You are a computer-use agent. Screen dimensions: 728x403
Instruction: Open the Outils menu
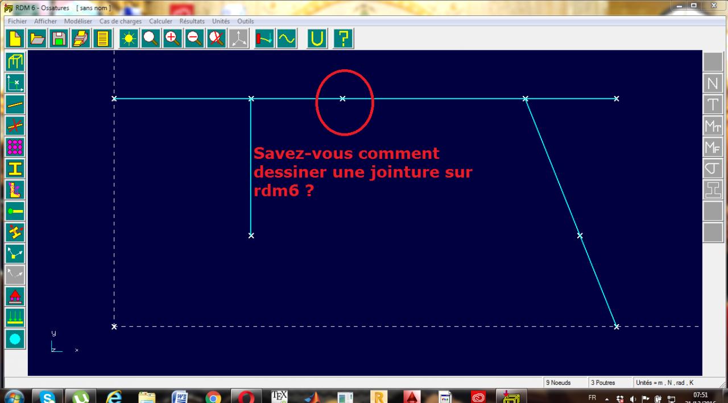point(246,21)
